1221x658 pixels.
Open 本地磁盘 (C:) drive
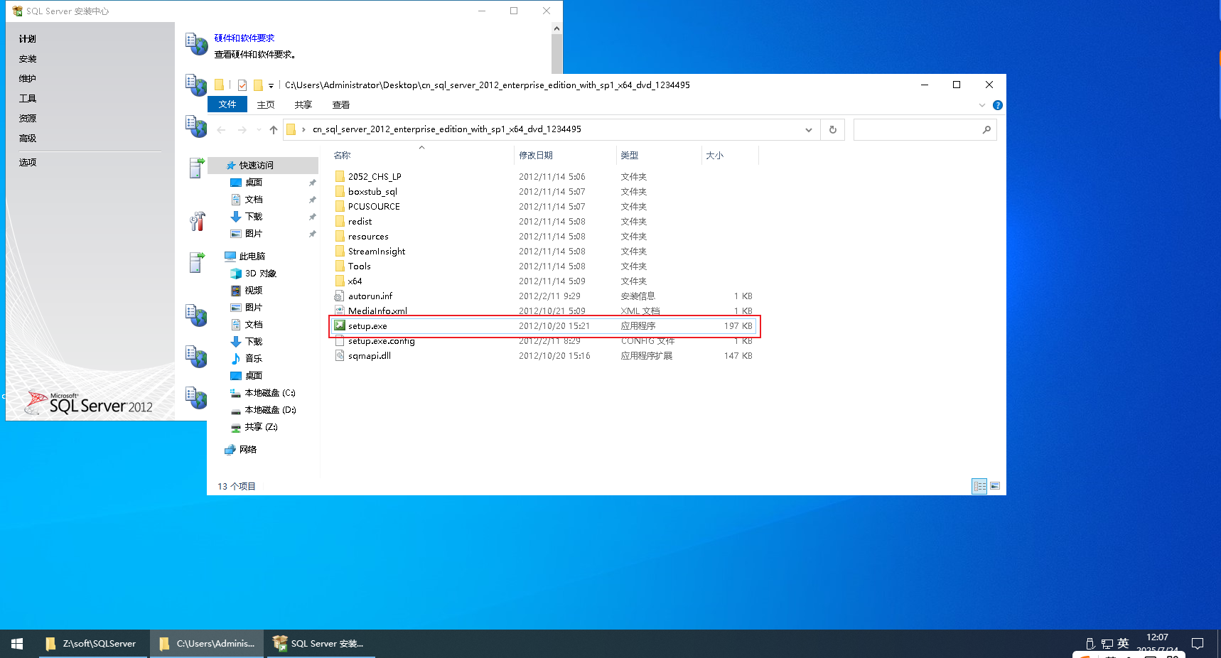pyautogui.click(x=264, y=393)
